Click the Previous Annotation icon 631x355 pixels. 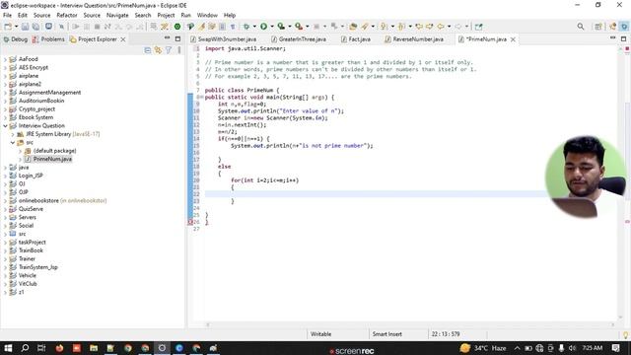pos(401,27)
